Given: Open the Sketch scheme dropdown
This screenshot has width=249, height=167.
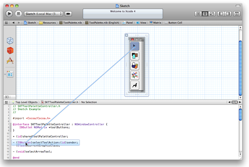Looking at the screenshot, I should [x=44, y=14].
